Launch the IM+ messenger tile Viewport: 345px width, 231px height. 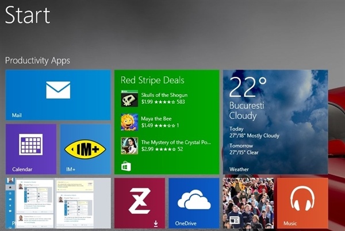tap(85, 149)
